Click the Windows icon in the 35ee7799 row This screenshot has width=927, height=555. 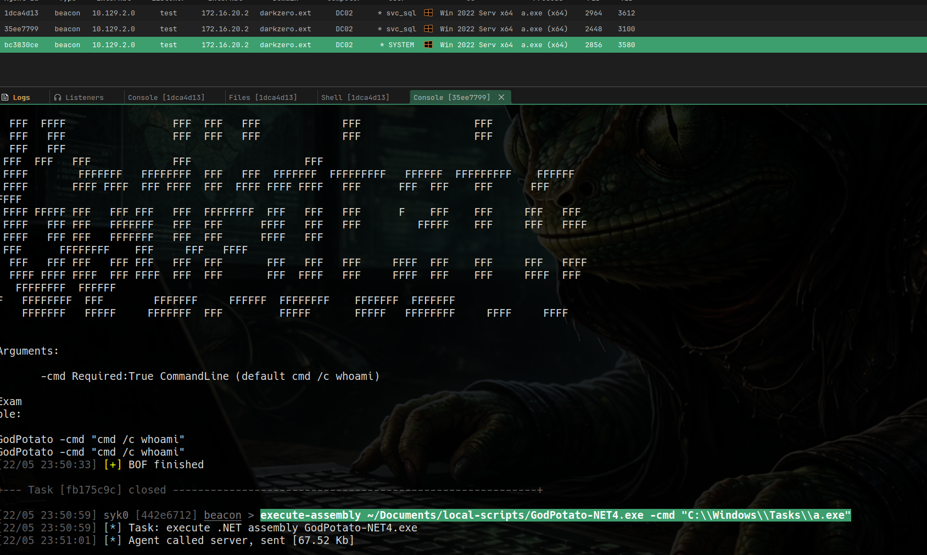click(428, 29)
